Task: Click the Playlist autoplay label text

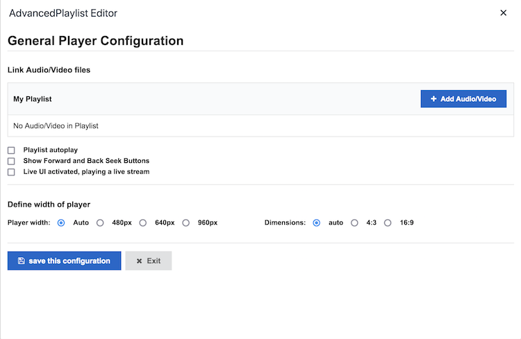Action: pos(51,150)
